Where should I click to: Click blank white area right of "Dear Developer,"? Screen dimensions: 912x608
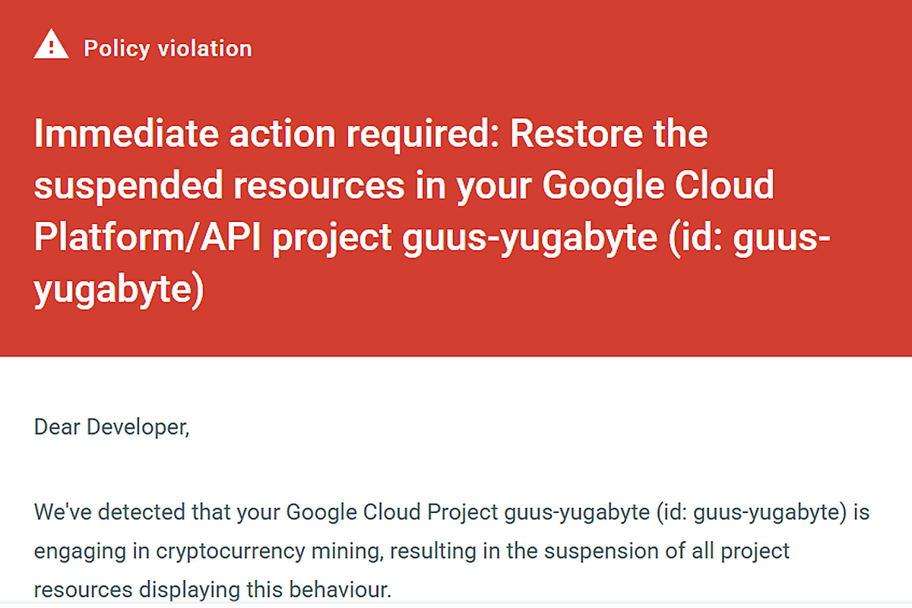[532, 427]
